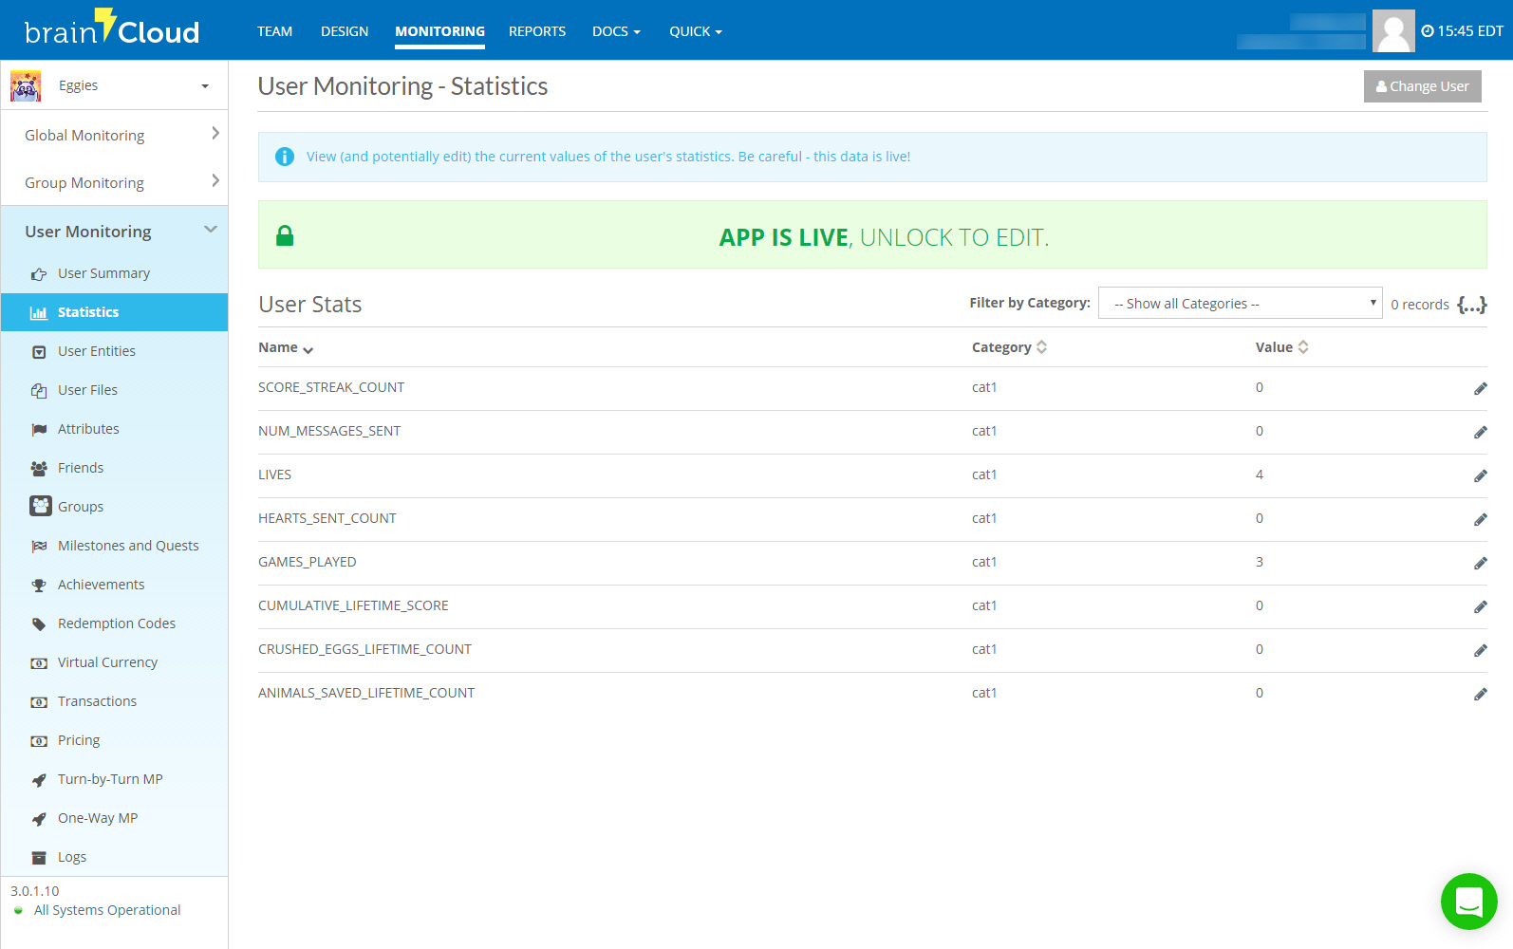Open the Filter by Category dropdown
This screenshot has width=1513, height=949.
(x=1239, y=304)
